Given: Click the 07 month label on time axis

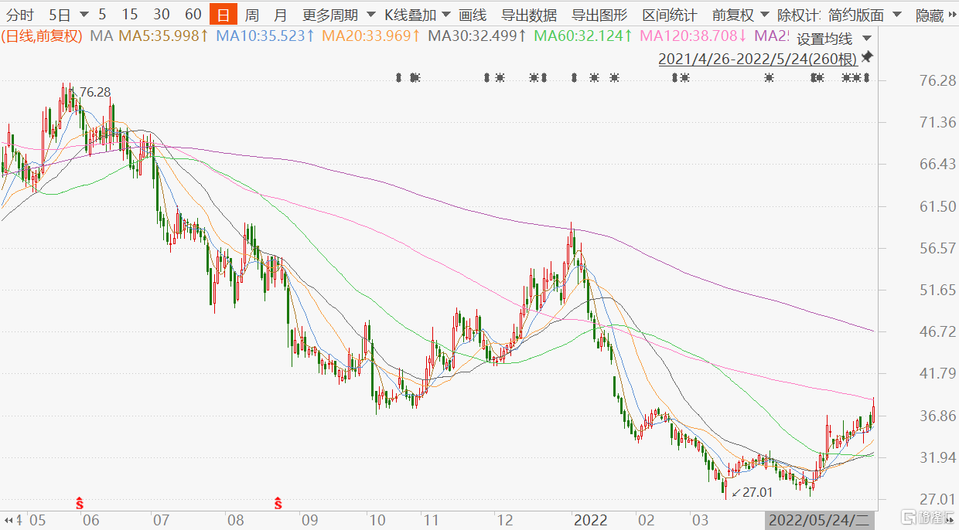Looking at the screenshot, I should point(162,520).
